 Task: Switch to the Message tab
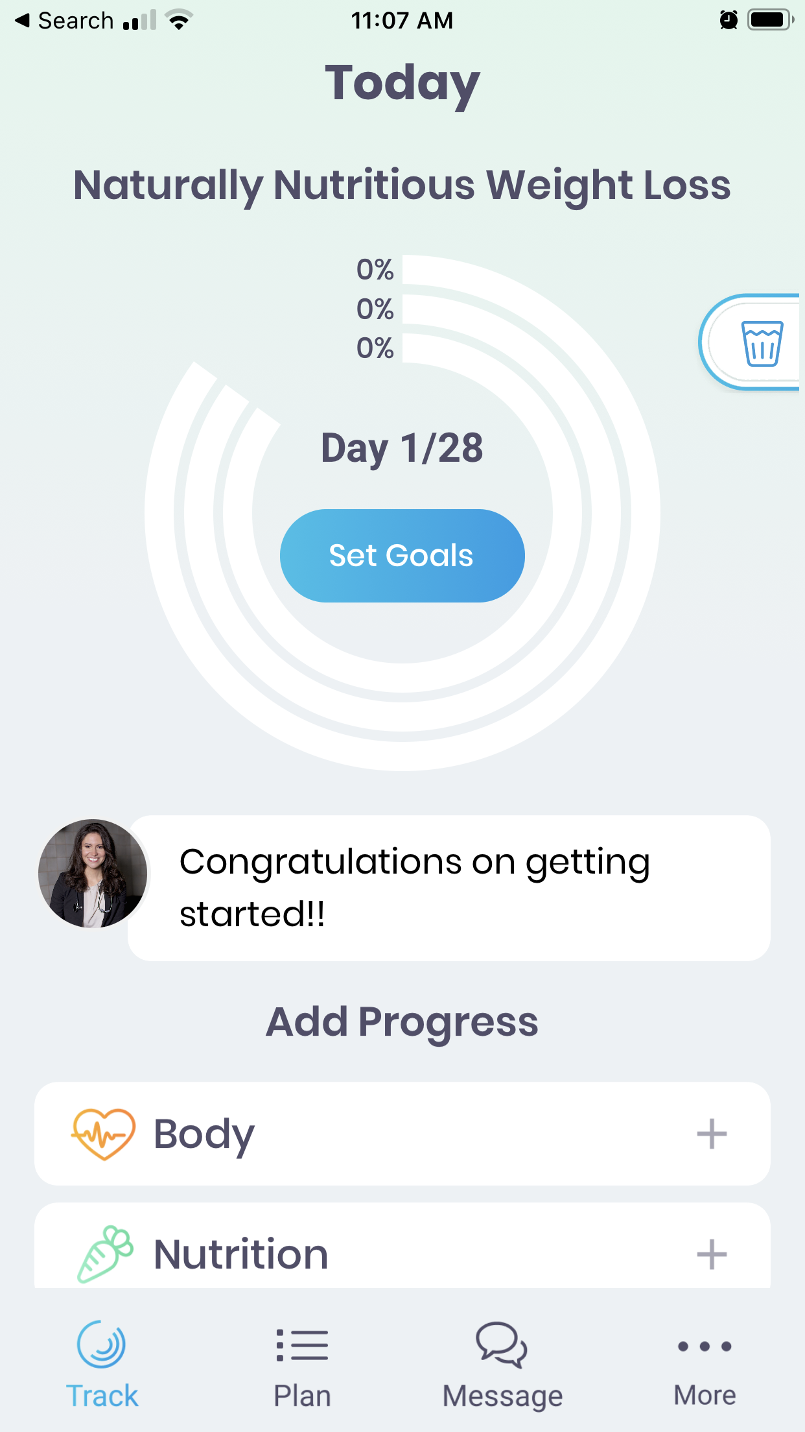click(502, 1396)
